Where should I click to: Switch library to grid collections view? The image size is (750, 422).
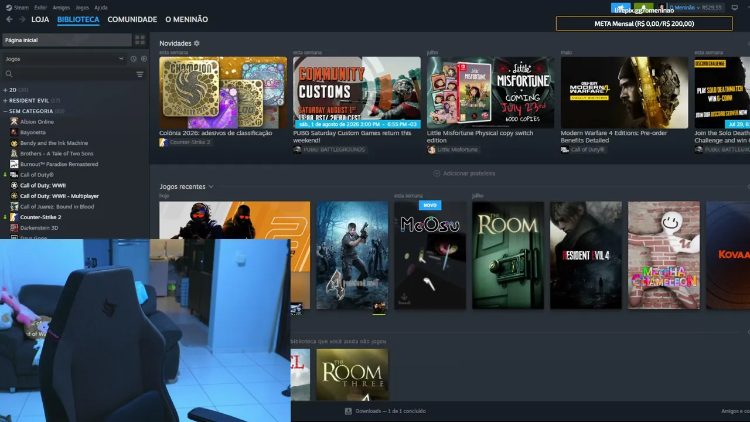click(x=140, y=40)
